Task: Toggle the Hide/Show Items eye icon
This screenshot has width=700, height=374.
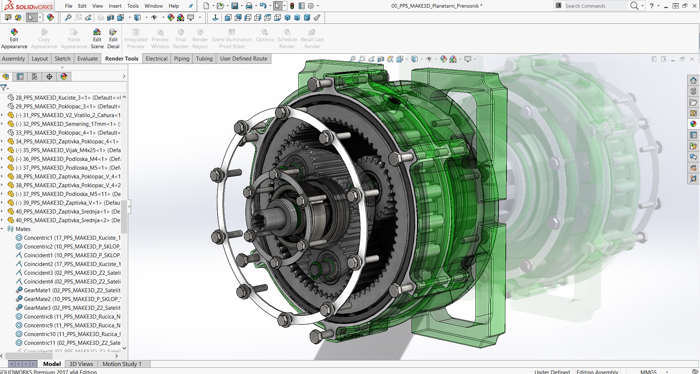Action: click(x=429, y=59)
